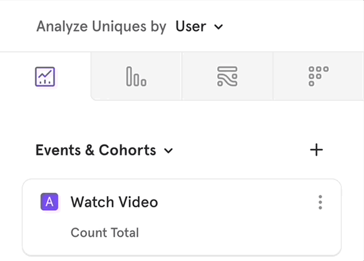The width and height of the screenshot is (364, 261).
Task: Add a new event with plus icon
Action: pos(316,150)
